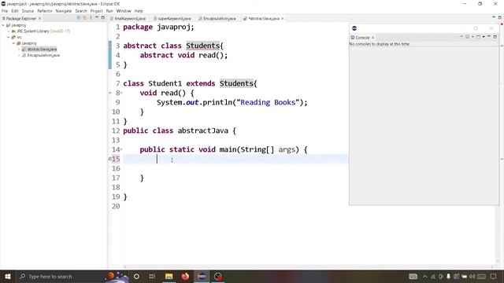Maximize the Package Explorer panel
This screenshot has height=283, width=504.
(103, 17)
